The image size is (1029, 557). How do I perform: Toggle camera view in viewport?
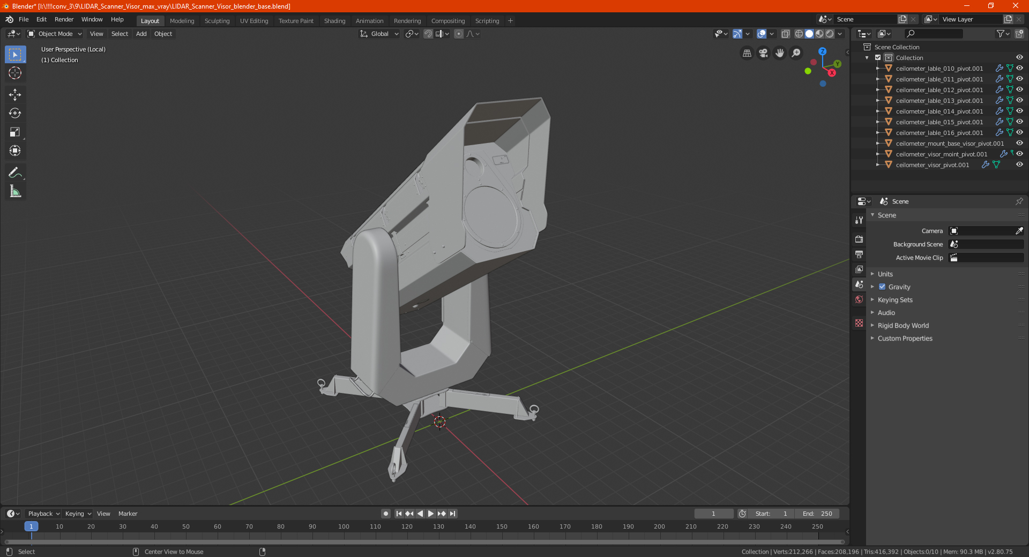coord(763,53)
